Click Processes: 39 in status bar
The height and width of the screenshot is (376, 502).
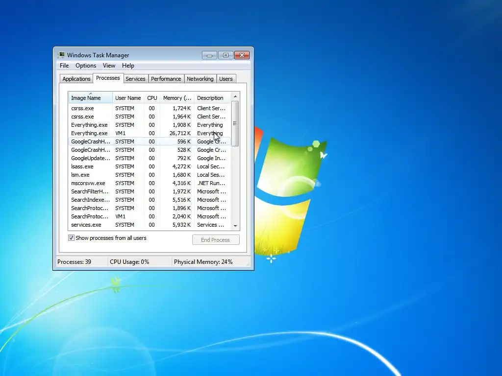tap(75, 262)
